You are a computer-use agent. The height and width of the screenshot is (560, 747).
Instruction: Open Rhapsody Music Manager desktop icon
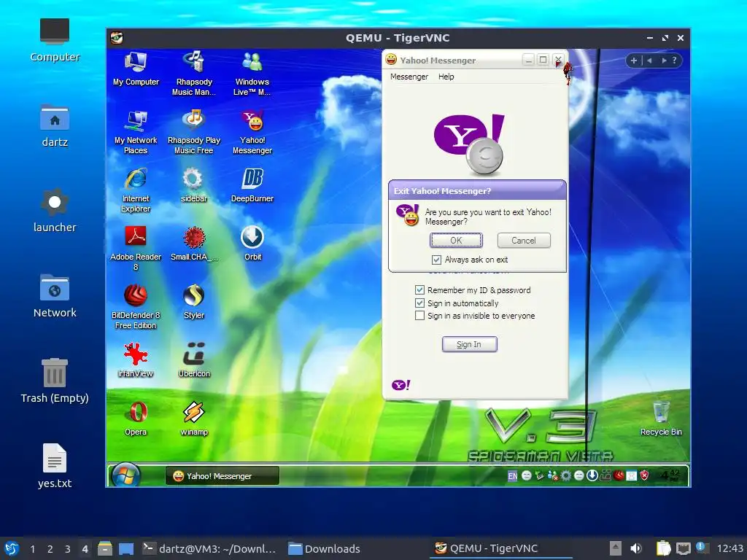(x=194, y=74)
